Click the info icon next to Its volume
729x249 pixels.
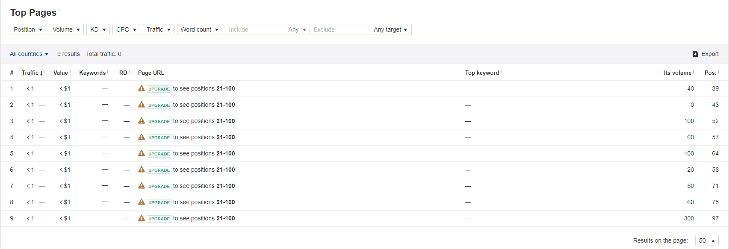click(x=694, y=72)
